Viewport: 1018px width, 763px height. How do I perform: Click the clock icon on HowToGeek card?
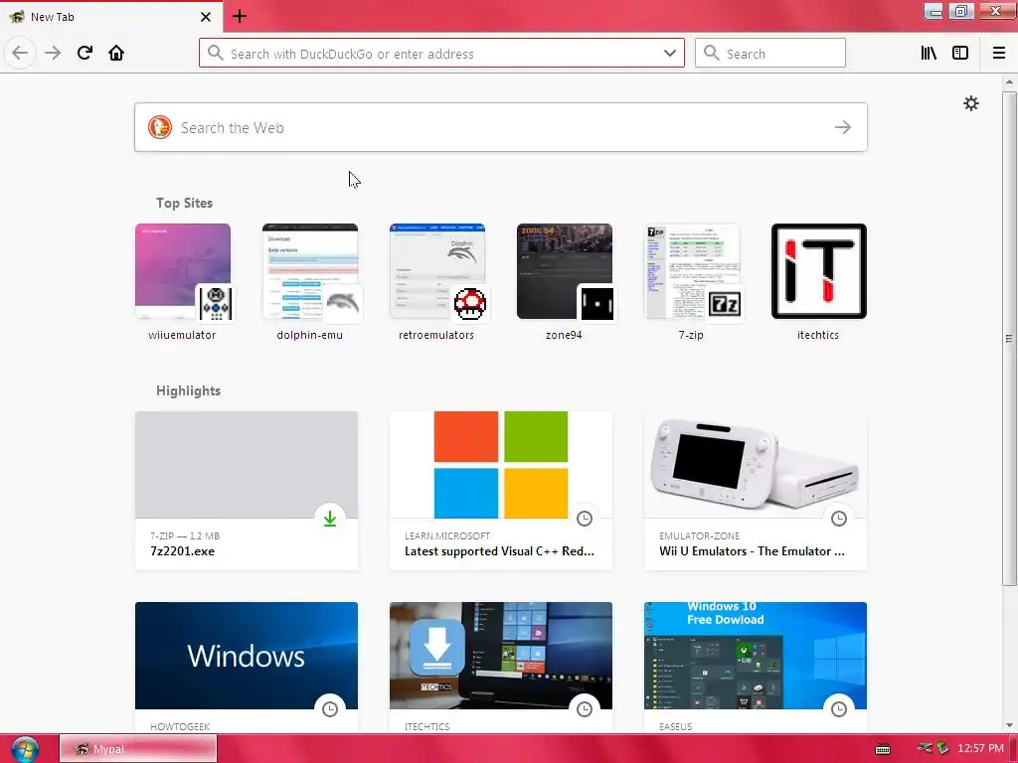coord(330,709)
